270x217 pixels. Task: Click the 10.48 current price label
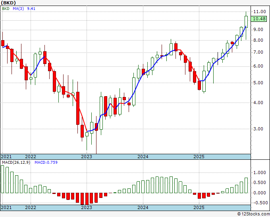pos(260,19)
